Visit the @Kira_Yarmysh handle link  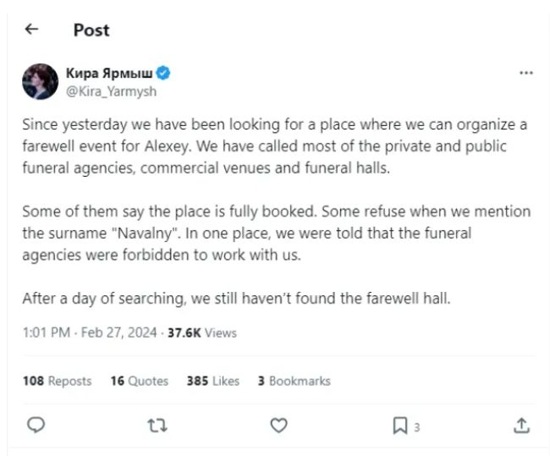[111, 91]
